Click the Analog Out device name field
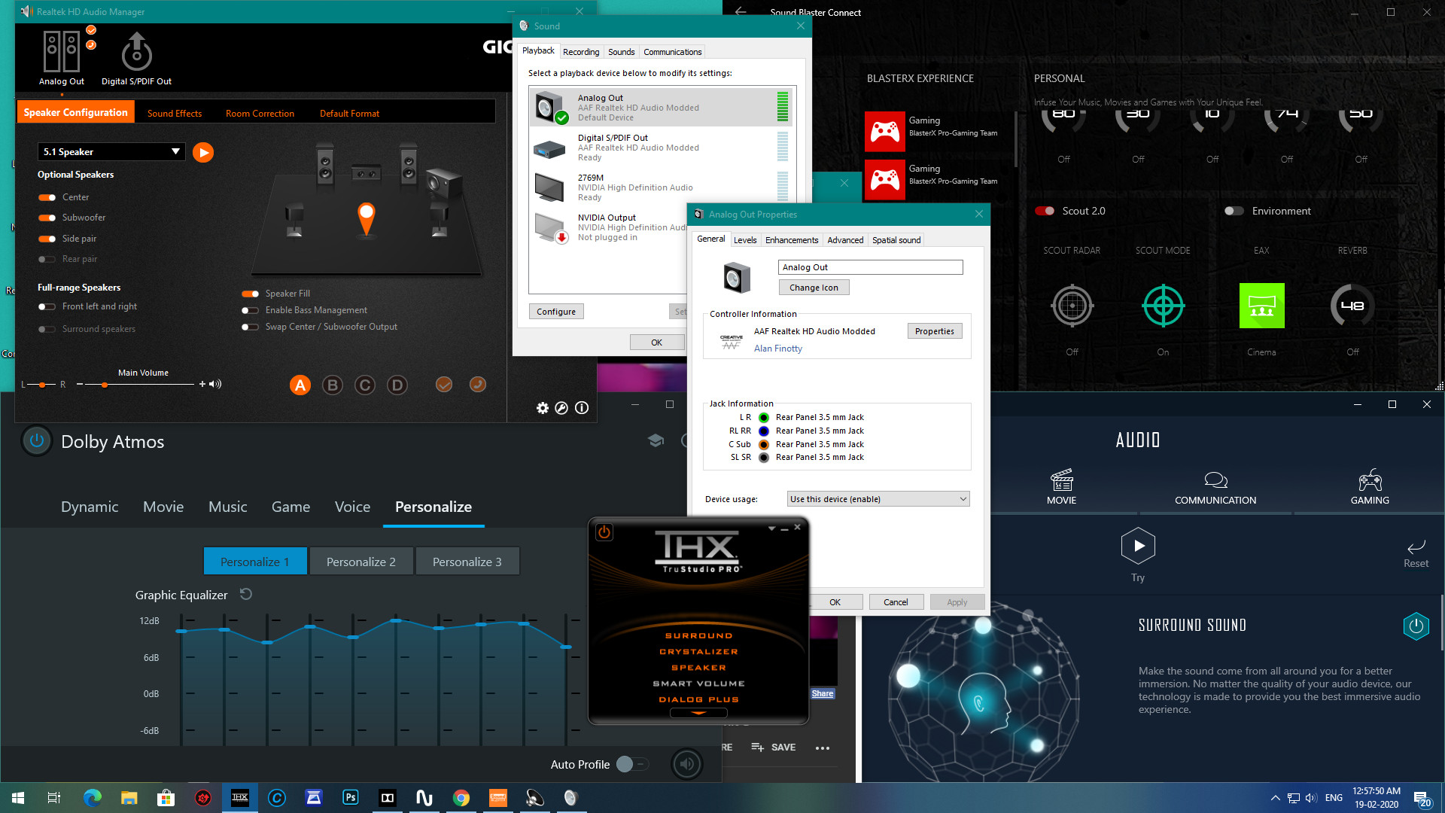1445x813 pixels. pyautogui.click(x=871, y=267)
